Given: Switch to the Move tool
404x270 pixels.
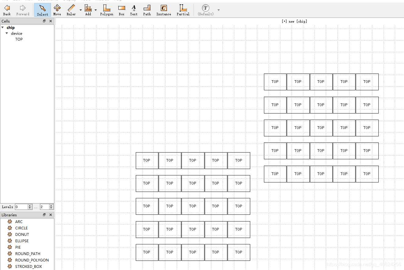Looking at the screenshot, I should tap(57, 10).
